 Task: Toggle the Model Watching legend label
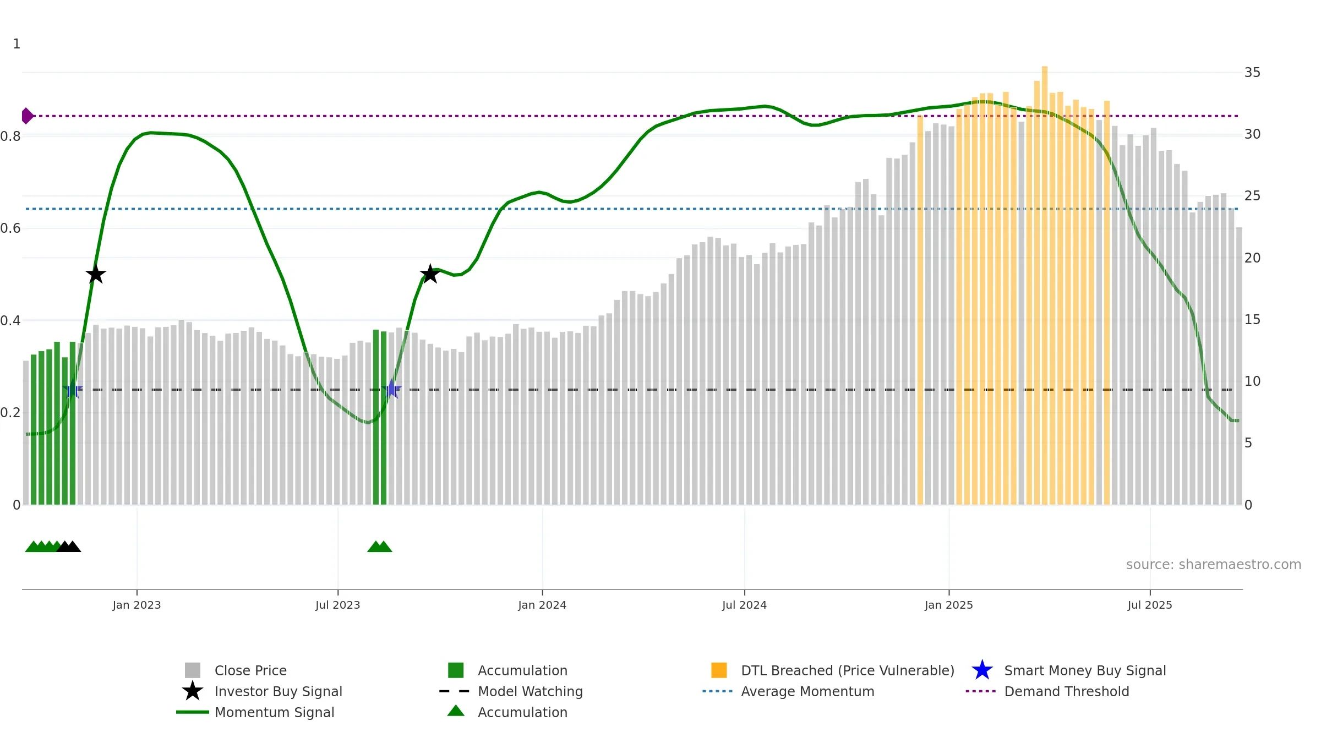(530, 691)
